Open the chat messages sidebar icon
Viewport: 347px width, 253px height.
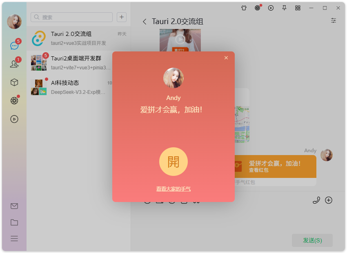click(14, 45)
